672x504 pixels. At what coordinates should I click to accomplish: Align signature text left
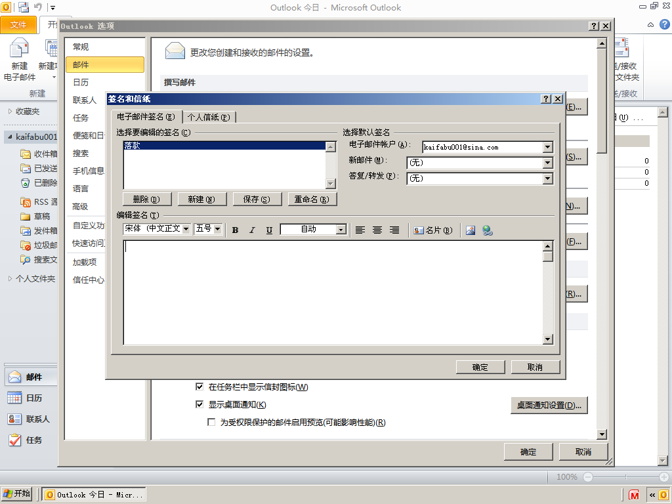coord(360,230)
